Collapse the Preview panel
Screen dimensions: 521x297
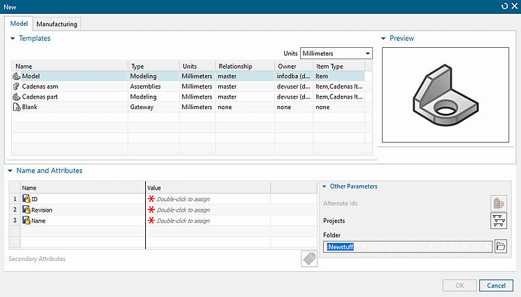point(384,39)
